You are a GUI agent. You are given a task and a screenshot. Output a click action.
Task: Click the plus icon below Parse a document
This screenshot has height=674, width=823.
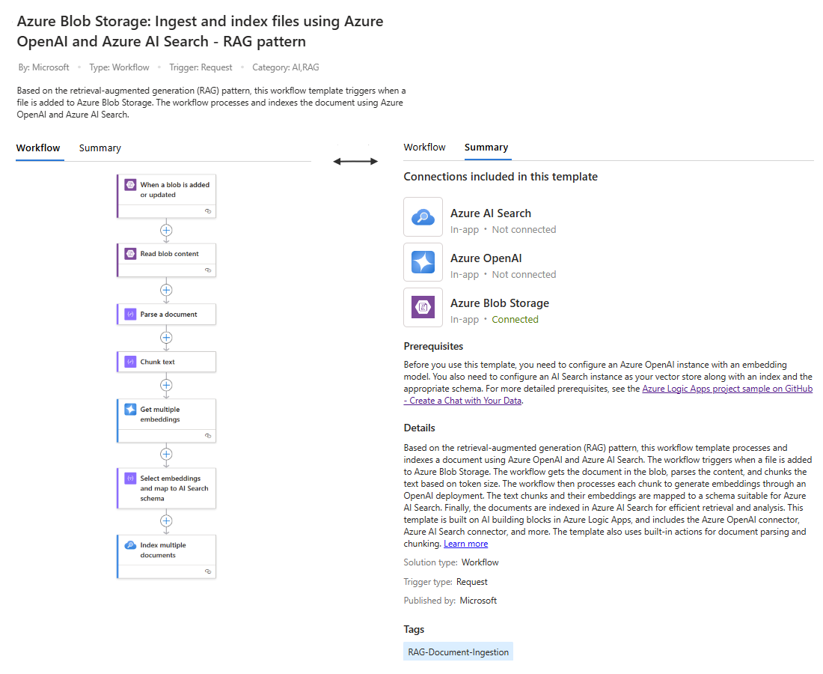[x=166, y=338]
